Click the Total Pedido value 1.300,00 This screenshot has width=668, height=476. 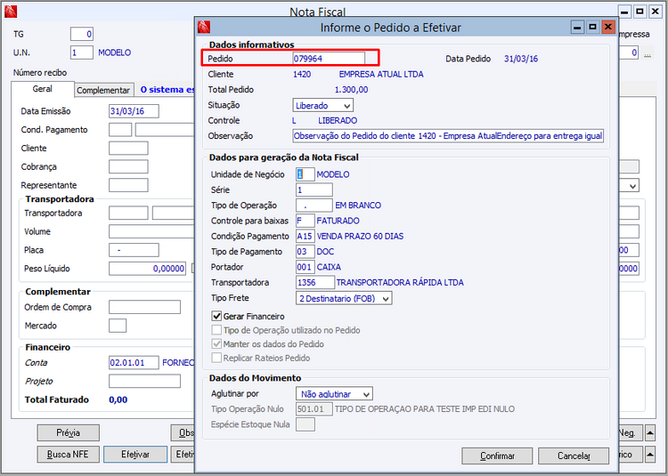coord(352,90)
